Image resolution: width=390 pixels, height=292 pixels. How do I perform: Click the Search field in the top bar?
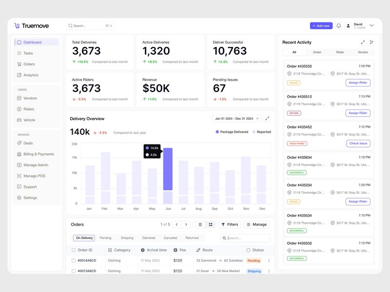pos(88,25)
